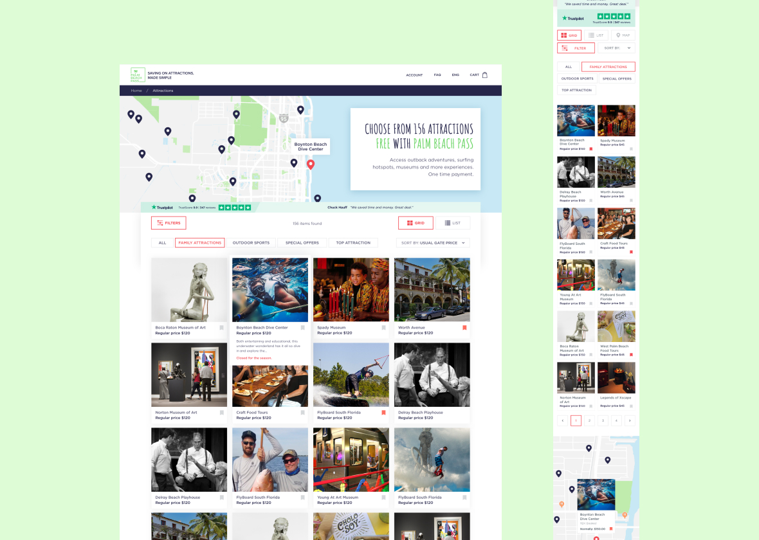Image resolution: width=759 pixels, height=540 pixels.
Task: Toggle bookmark on mobile West Palm Beach Food Tours
Action: coord(631,355)
